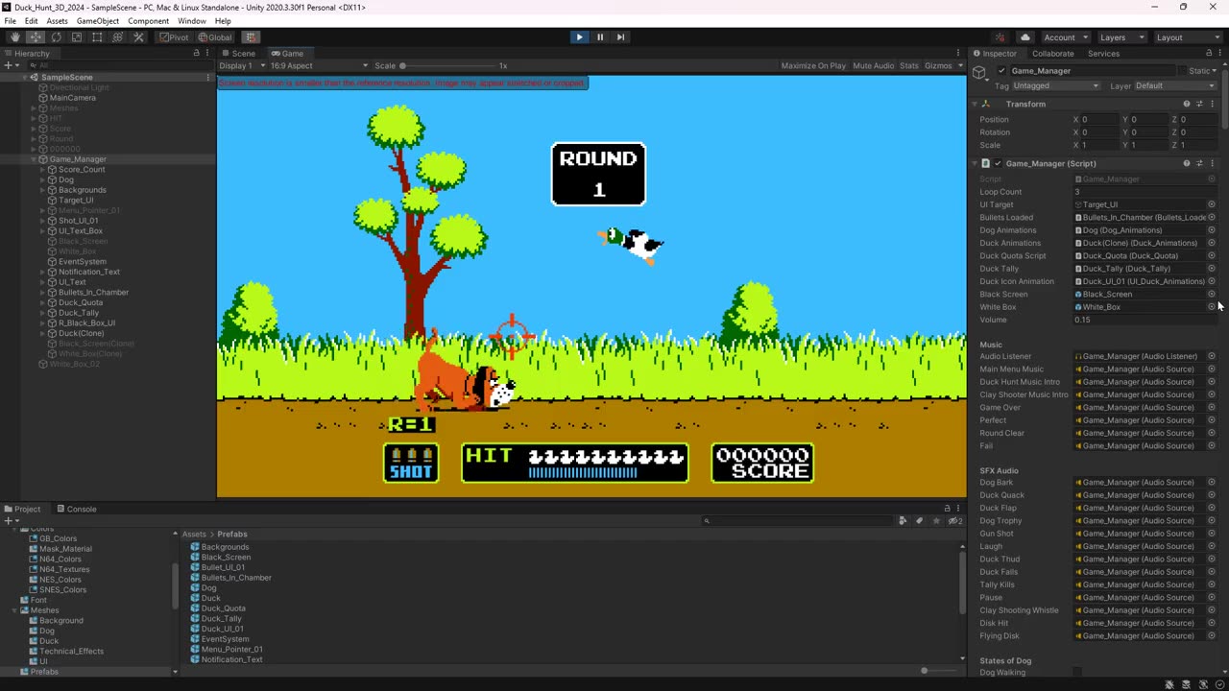
Task: Toggle grid snapping icon in toolbar
Action: tap(250, 37)
